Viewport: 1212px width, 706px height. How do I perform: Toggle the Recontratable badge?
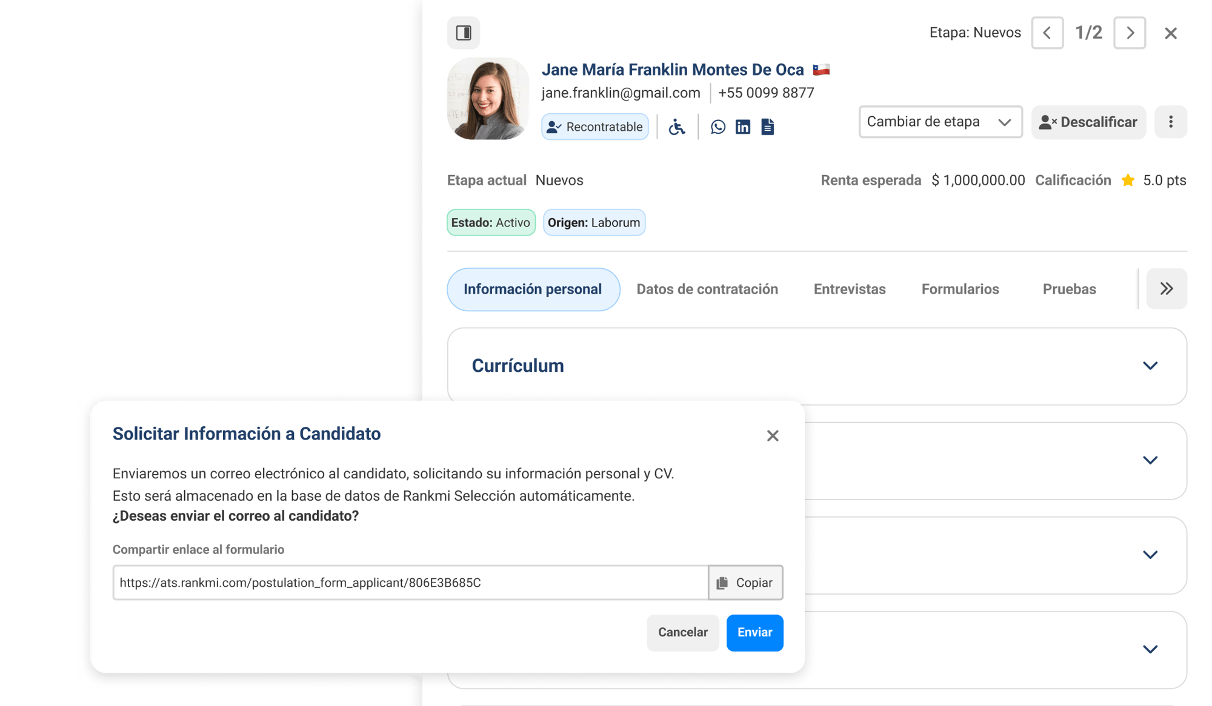coord(594,127)
